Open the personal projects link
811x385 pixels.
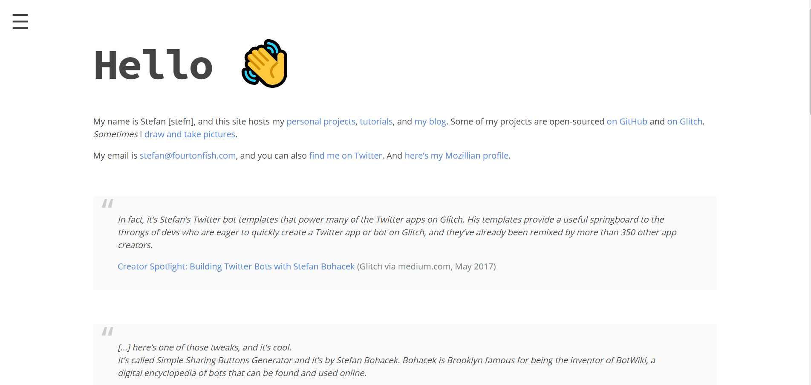click(320, 122)
